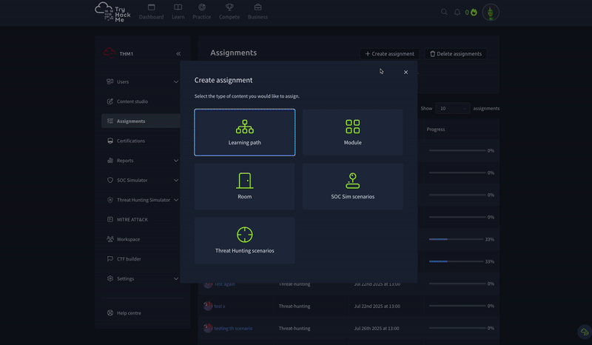Viewport: 592px width, 345px height.
Task: Choose the Threat Hunting scenarios card
Action: [245, 241]
